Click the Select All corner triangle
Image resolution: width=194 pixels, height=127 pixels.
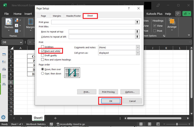tap(12, 48)
